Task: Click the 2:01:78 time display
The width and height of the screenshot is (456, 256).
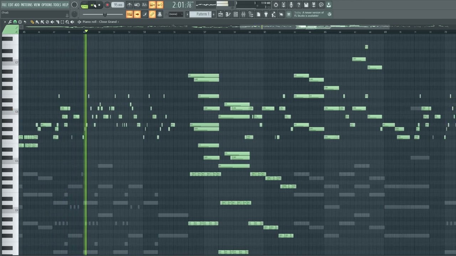Action: coord(182,5)
